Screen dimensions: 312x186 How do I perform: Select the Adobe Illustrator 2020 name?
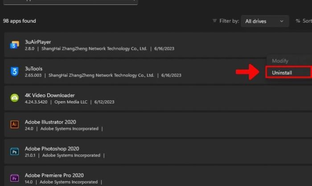tap(50, 122)
